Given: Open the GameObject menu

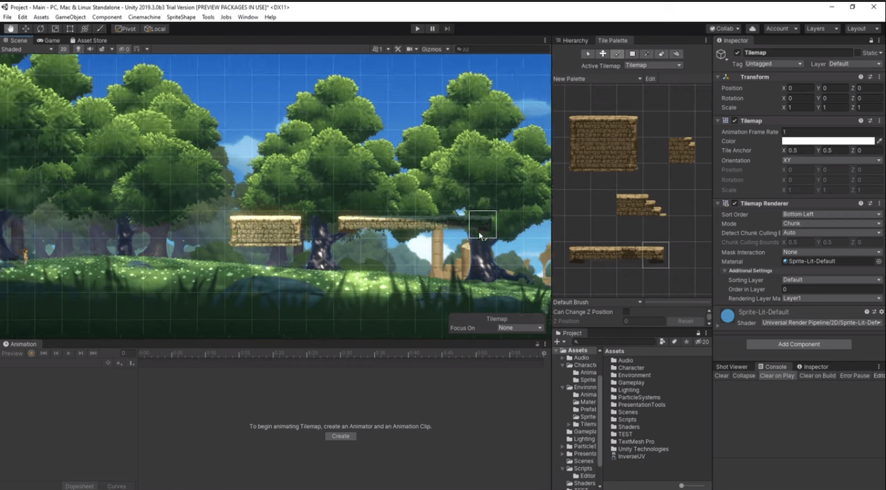Looking at the screenshot, I should tap(70, 17).
